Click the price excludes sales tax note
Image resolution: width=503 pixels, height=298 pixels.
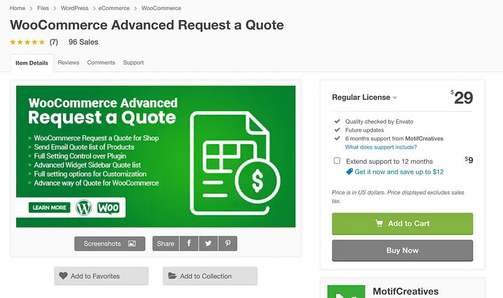[x=398, y=196]
